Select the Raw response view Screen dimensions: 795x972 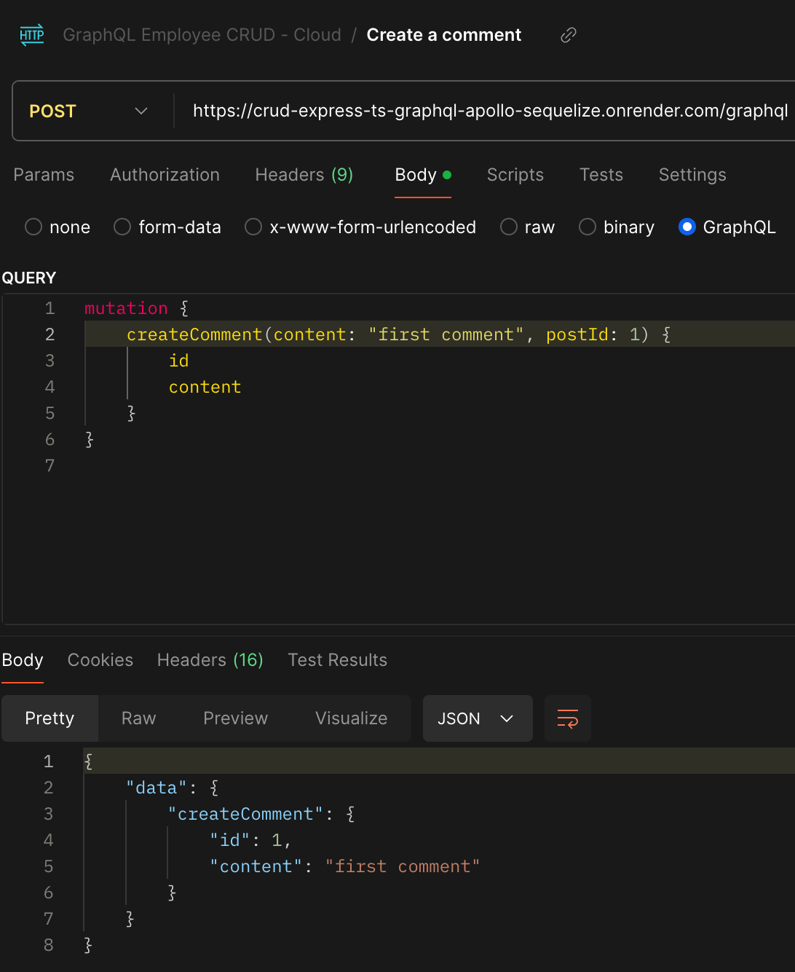[x=139, y=718]
